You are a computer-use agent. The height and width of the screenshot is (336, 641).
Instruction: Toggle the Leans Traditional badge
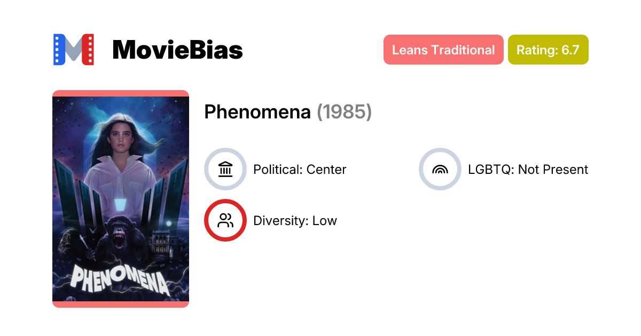[443, 50]
